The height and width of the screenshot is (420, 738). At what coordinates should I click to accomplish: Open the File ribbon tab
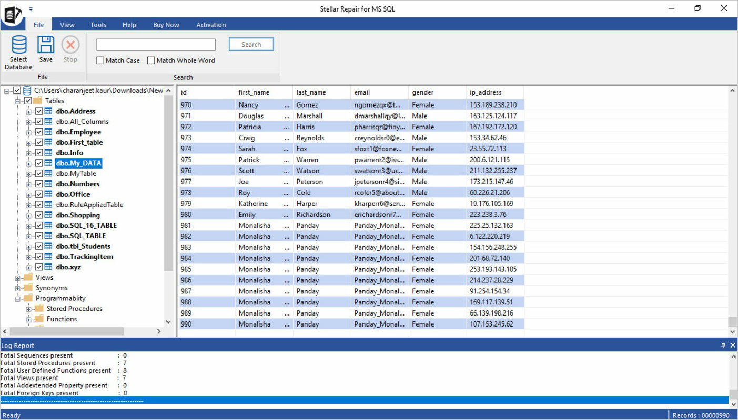point(39,25)
